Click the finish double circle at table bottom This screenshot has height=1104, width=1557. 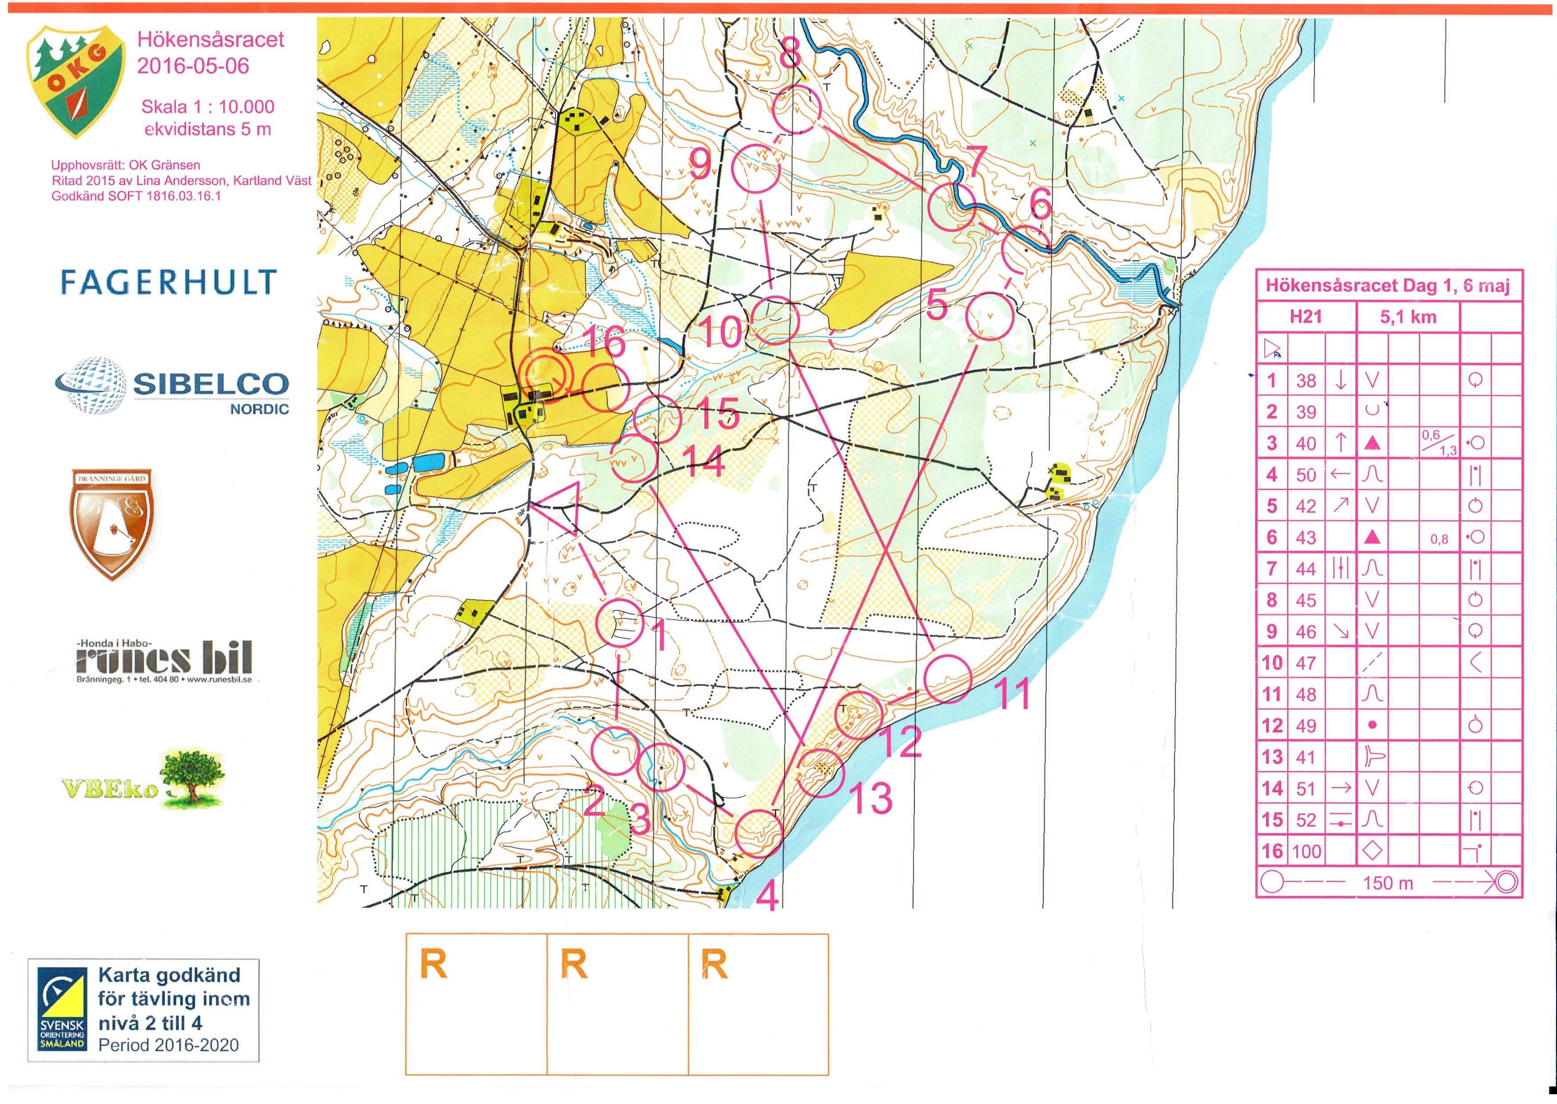click(x=1507, y=883)
